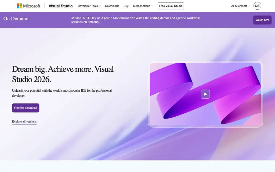Expand the Subscriptions dropdown
The width and height of the screenshot is (275, 172).
click(x=143, y=6)
